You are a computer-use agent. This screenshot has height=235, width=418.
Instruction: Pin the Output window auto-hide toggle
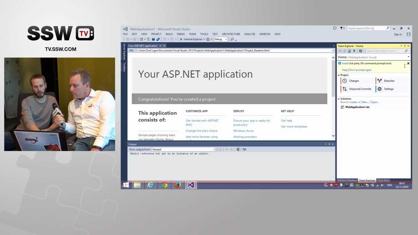click(x=329, y=144)
